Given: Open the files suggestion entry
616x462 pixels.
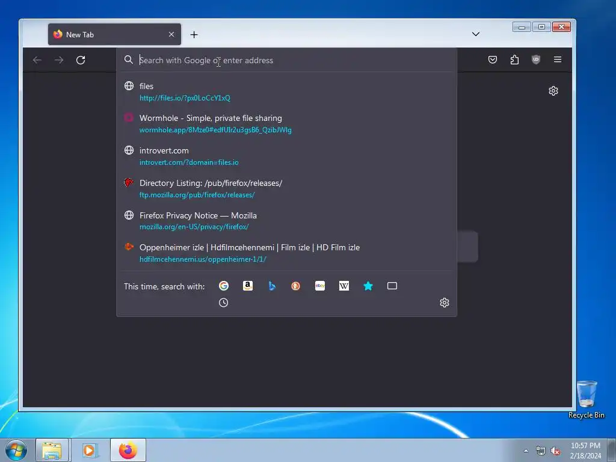Looking at the screenshot, I should point(287,91).
